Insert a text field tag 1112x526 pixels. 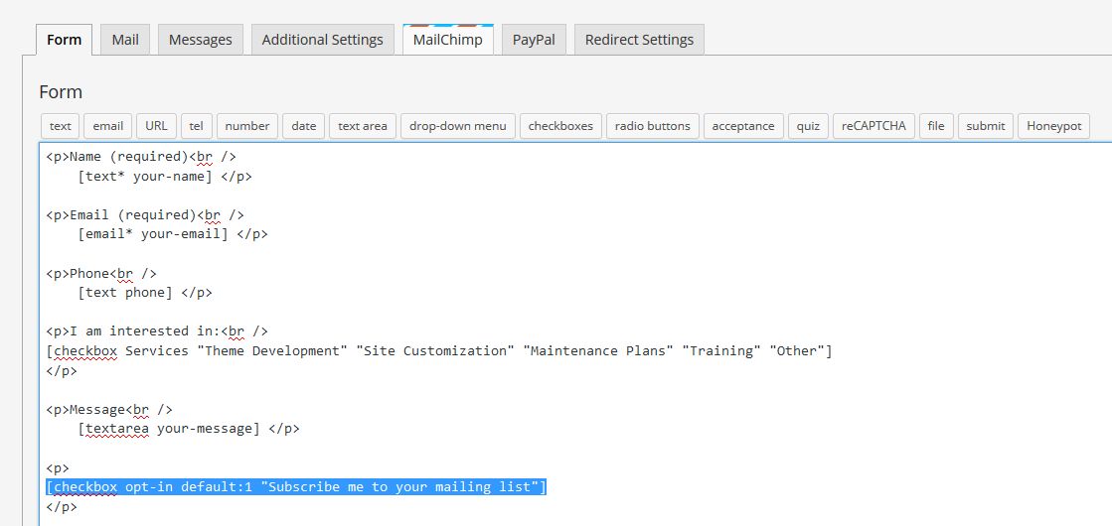pyautogui.click(x=61, y=126)
